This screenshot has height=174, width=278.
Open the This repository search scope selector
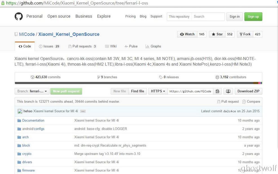(179, 16)
